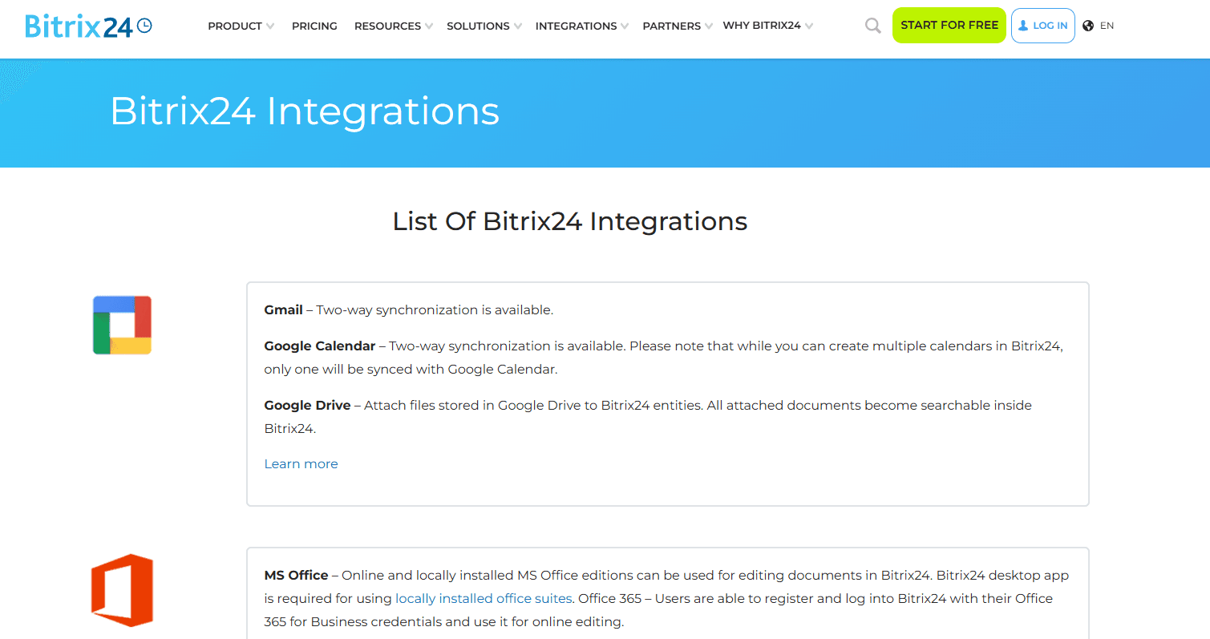Image resolution: width=1210 pixels, height=639 pixels.
Task: Click the Bitrix24 logo
Action: tap(88, 26)
